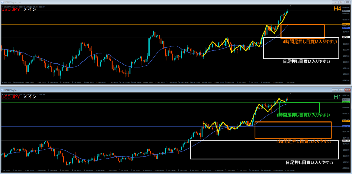Screen dimensions: 352x174
Task: Select the メイン label in H1 chart
Action: pyautogui.click(x=30, y=97)
